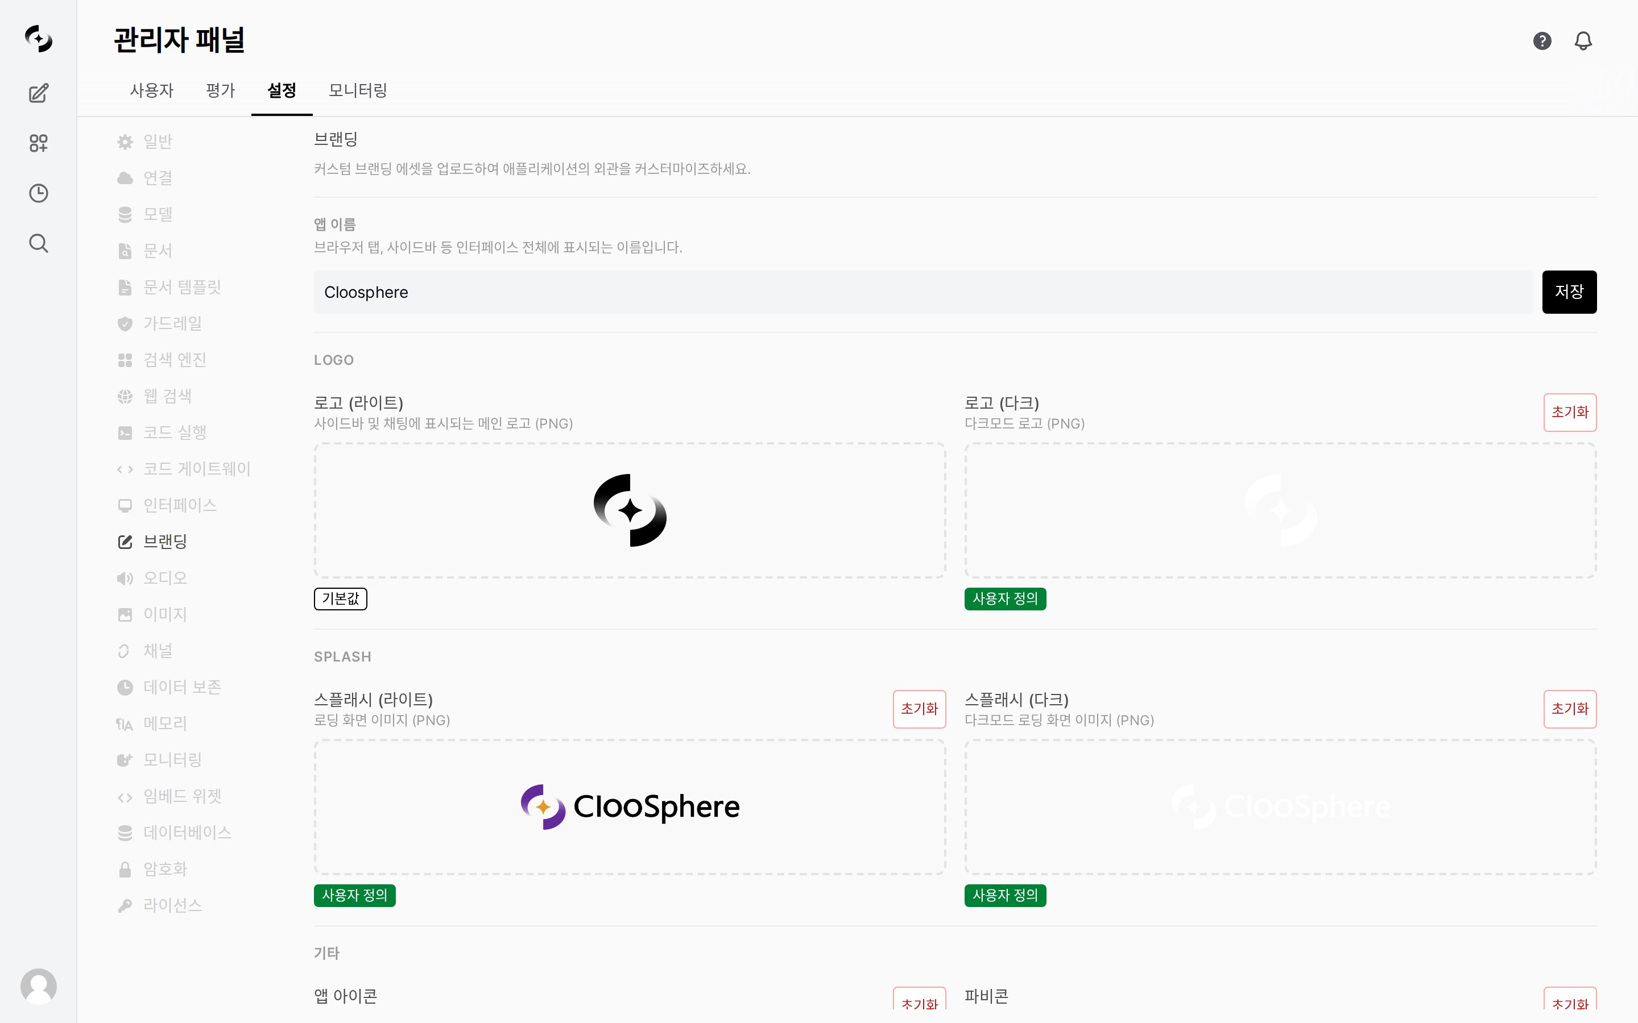
Task: Click the 기본값 badge under light logo
Action: click(x=341, y=599)
